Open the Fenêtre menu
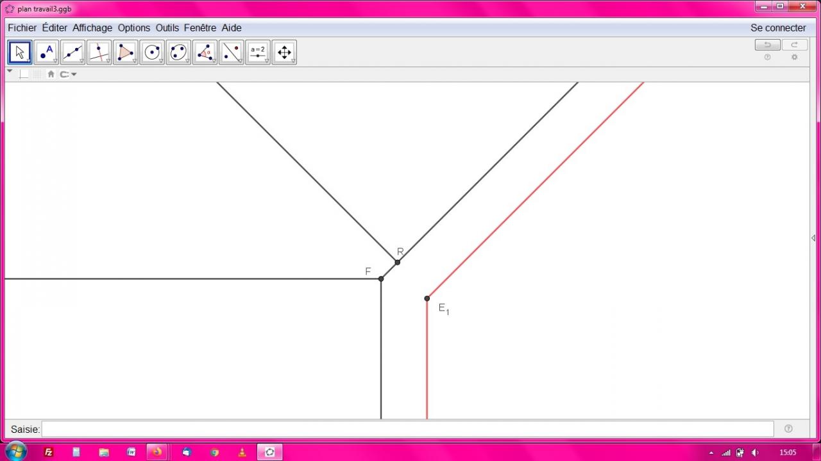Image resolution: width=821 pixels, height=461 pixels. click(200, 28)
